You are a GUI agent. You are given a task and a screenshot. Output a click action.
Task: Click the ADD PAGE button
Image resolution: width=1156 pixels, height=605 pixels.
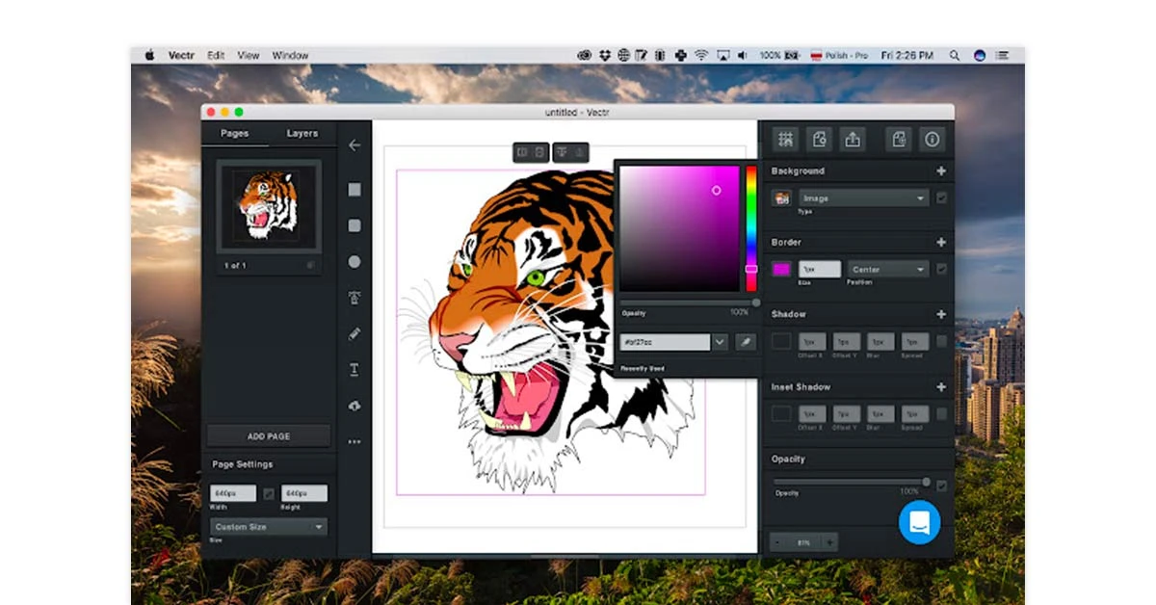(268, 435)
